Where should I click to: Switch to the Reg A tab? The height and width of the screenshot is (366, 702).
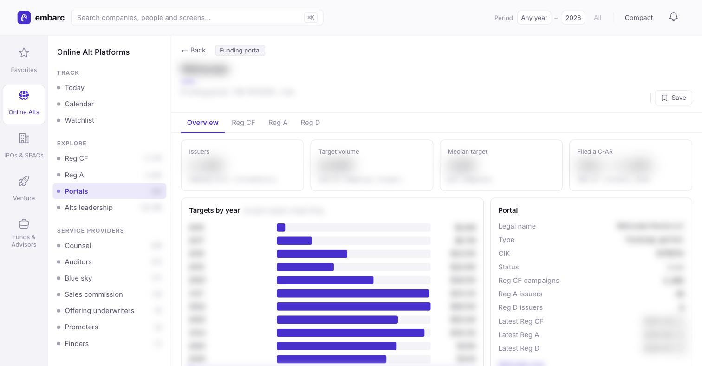[278, 123]
